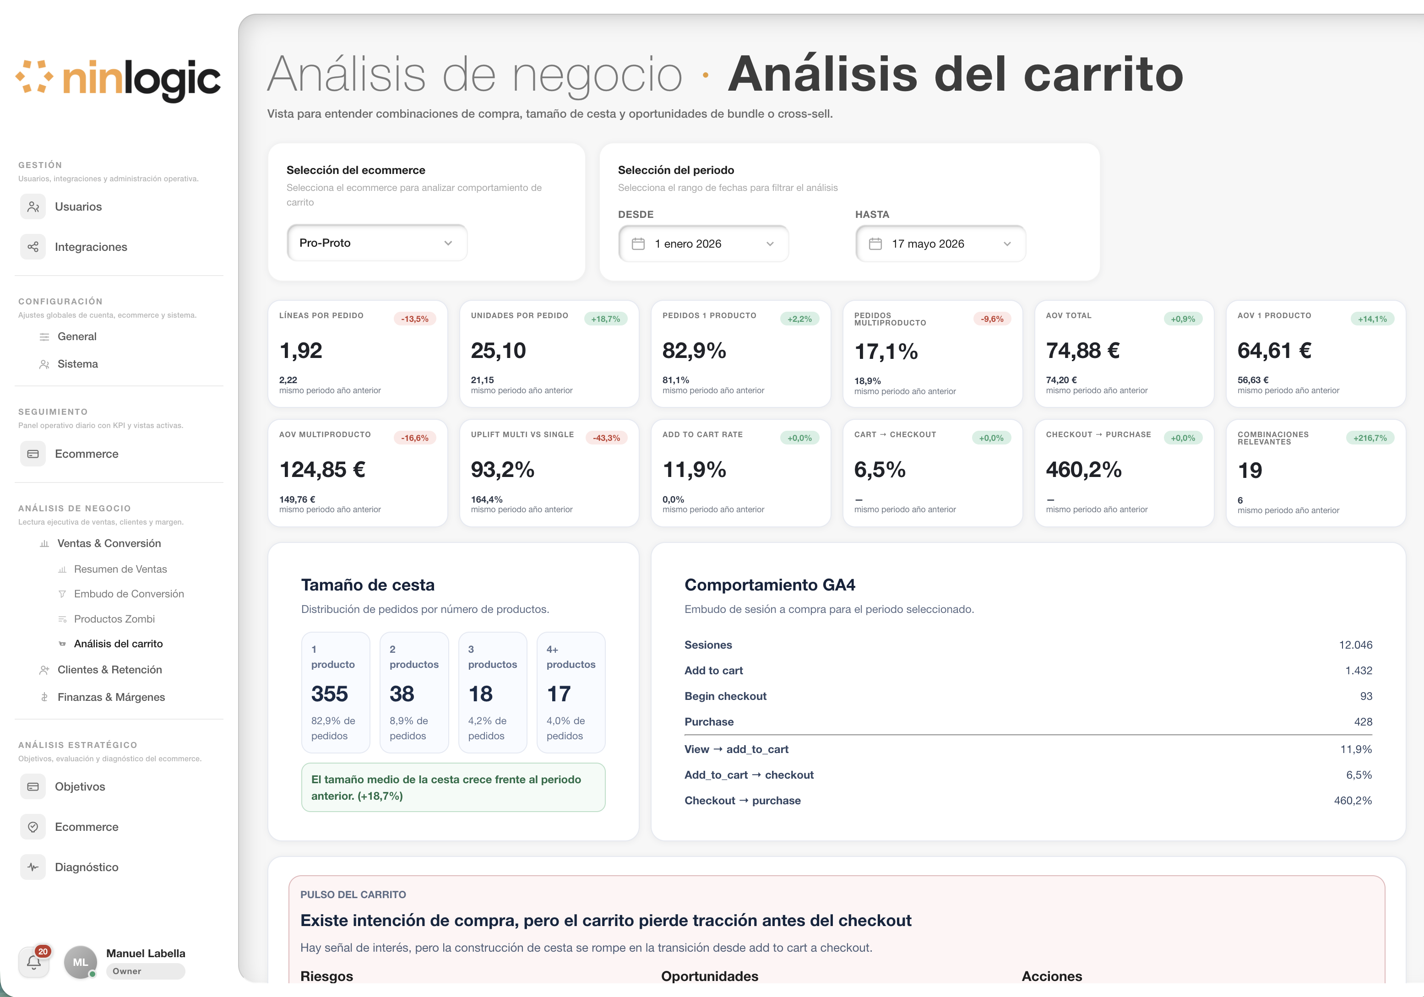Viewport: 1424px width, 997px height.
Task: Open Ecommerce under Análisis Estratégico
Action: pyautogui.click(x=86, y=827)
